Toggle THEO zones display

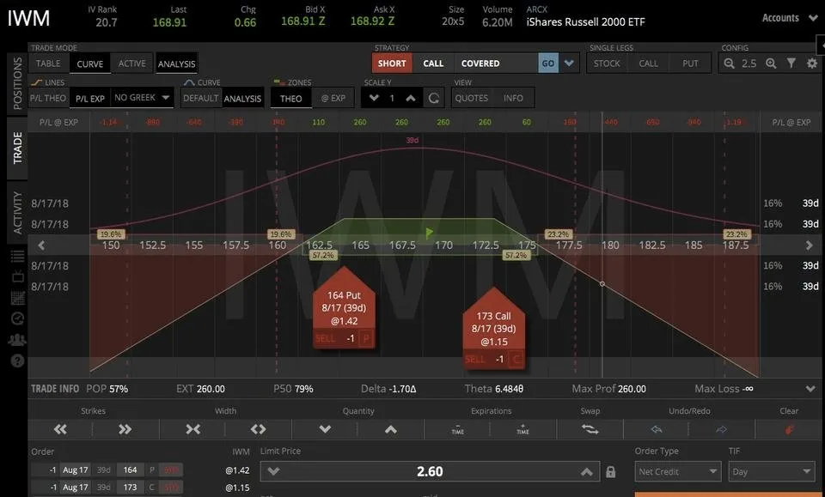pos(291,98)
